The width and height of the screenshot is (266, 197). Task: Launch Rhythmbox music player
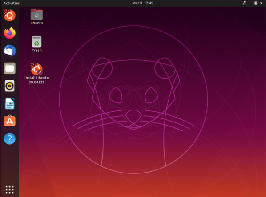pyautogui.click(x=10, y=86)
